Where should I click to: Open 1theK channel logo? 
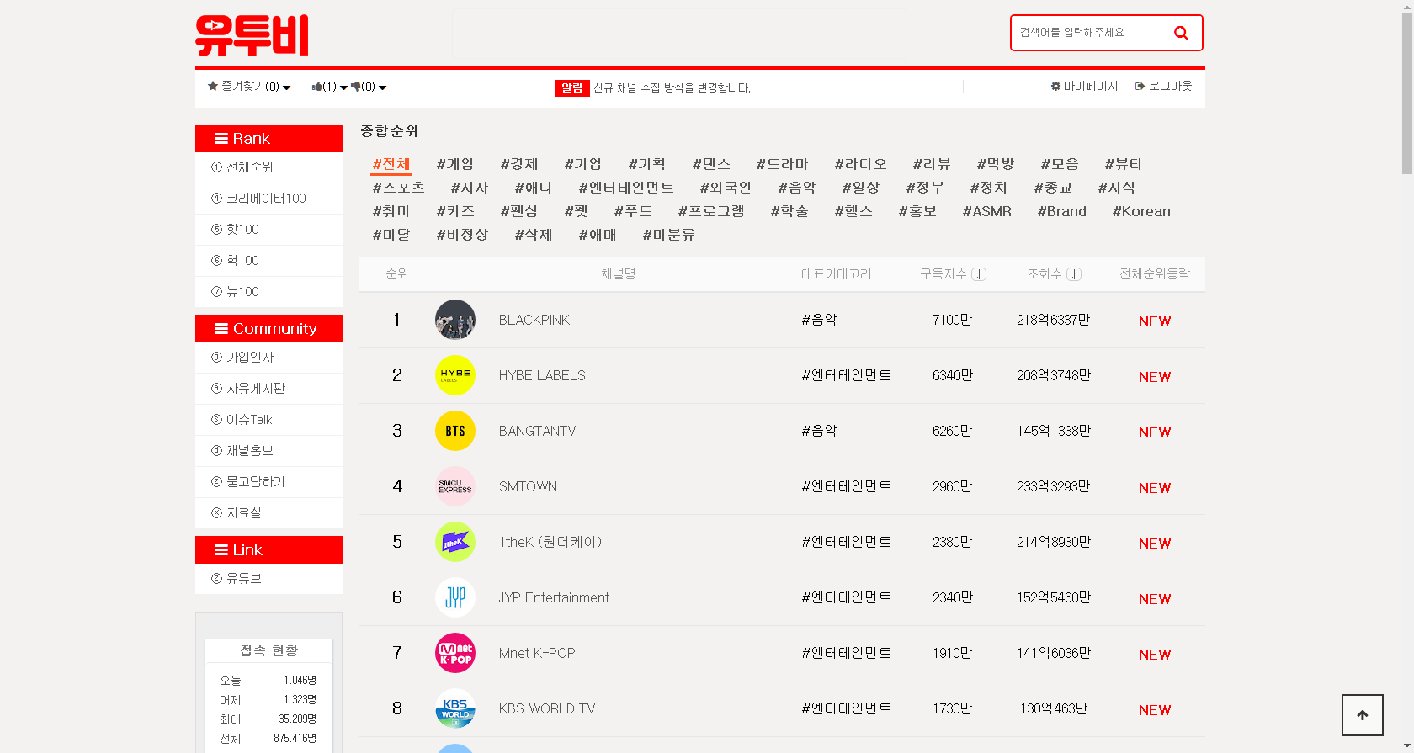(x=455, y=542)
